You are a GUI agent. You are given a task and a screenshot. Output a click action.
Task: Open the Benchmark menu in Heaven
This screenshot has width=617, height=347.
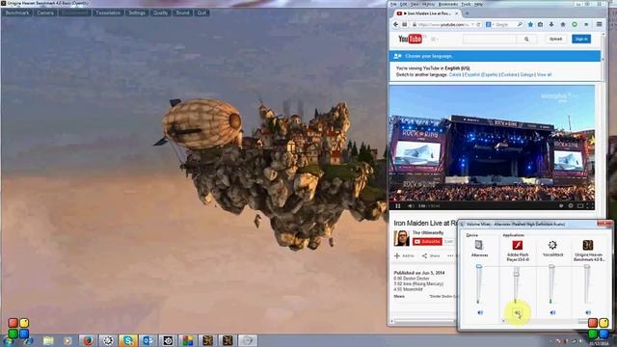pyautogui.click(x=17, y=13)
